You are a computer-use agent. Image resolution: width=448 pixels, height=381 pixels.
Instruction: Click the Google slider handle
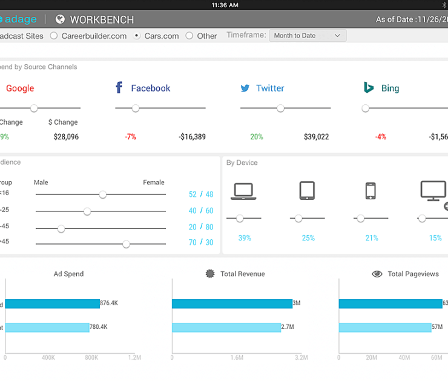(34, 108)
